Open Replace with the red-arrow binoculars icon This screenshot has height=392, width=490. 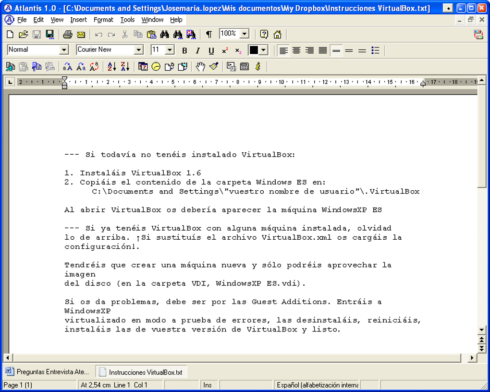[191, 35]
